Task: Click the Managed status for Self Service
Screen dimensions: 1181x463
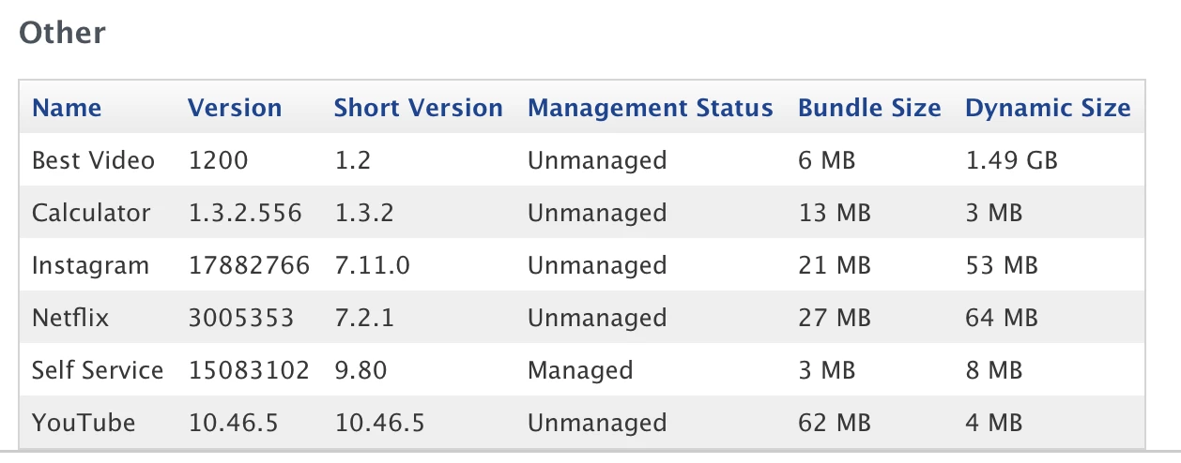Action: (x=580, y=371)
